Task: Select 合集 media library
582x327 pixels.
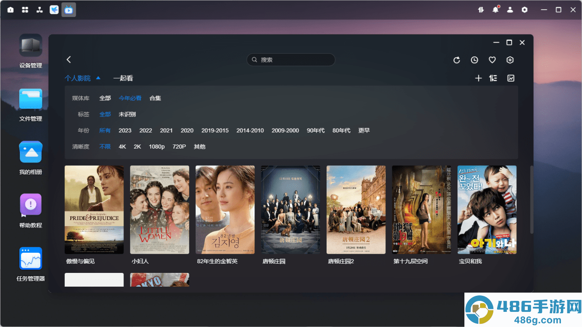Action: pos(155,98)
